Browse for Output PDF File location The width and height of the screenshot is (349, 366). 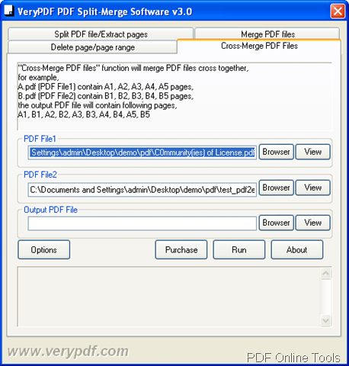(x=277, y=223)
